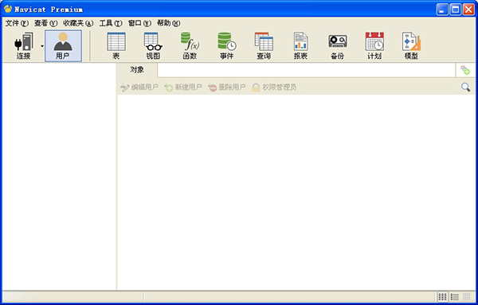478x305 pixels.
Task: Open the 表 (Table) objects view
Action: 116,45
